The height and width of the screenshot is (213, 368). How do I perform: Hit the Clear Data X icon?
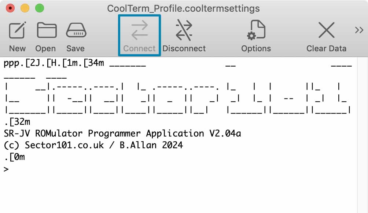coord(326,31)
